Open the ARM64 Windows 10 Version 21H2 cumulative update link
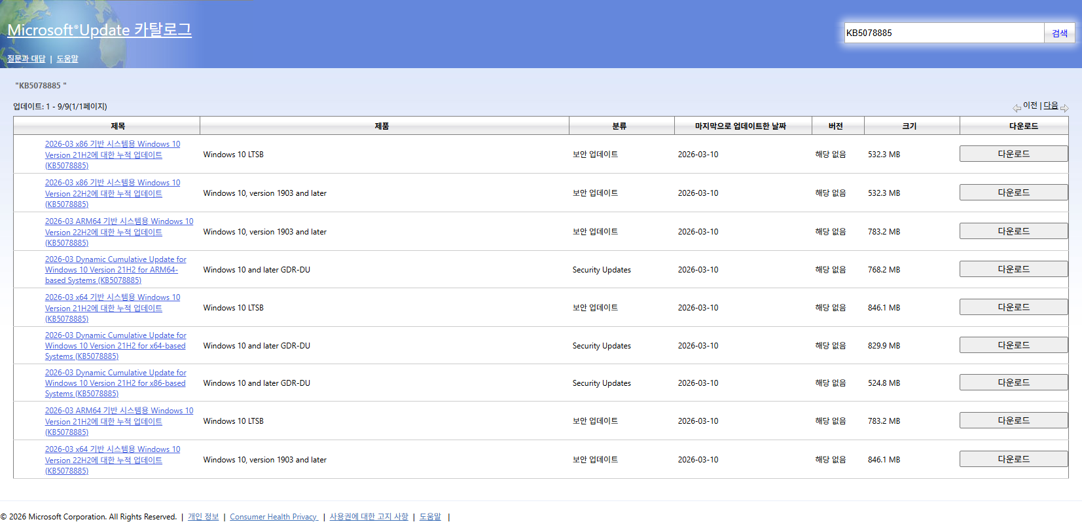 point(119,421)
